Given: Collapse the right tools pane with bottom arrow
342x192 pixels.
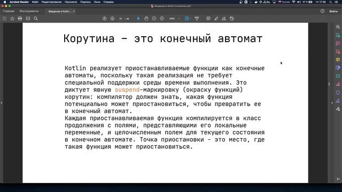Looking at the screenshot, I should 338,179.
